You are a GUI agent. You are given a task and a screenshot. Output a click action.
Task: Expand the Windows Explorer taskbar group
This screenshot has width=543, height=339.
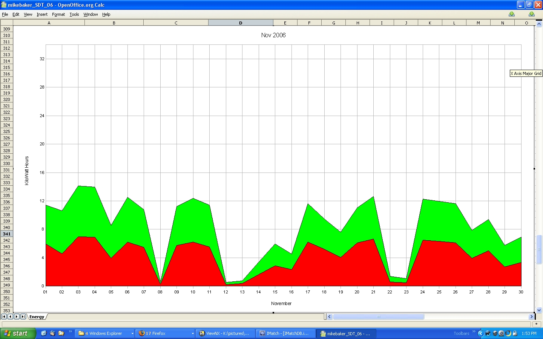pyautogui.click(x=132, y=333)
